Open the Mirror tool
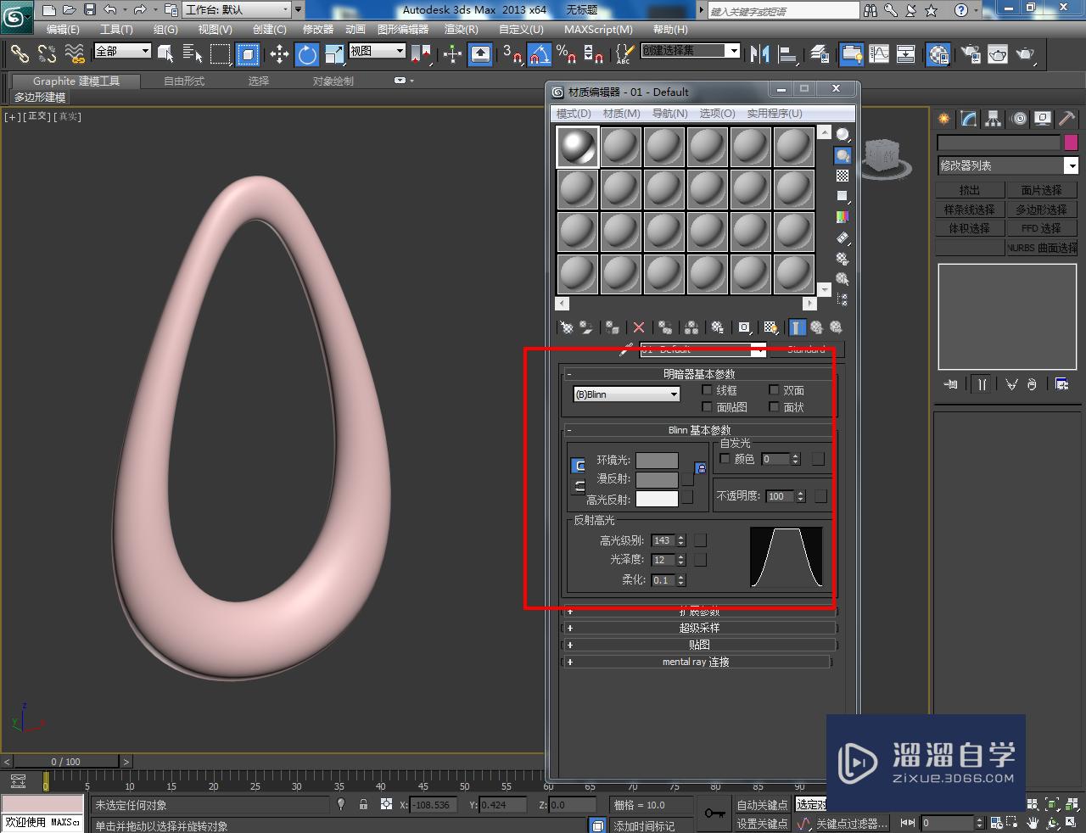 click(759, 54)
